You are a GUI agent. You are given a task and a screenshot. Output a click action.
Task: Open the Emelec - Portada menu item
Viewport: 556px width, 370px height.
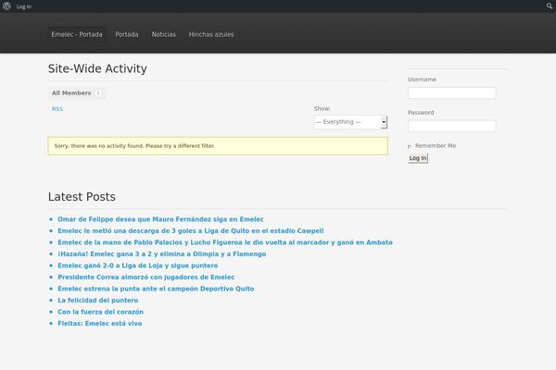(x=77, y=34)
